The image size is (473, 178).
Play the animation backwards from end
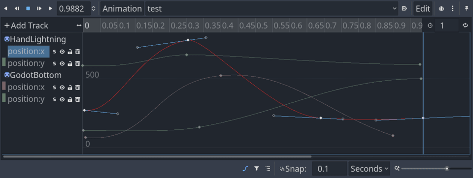[6, 9]
